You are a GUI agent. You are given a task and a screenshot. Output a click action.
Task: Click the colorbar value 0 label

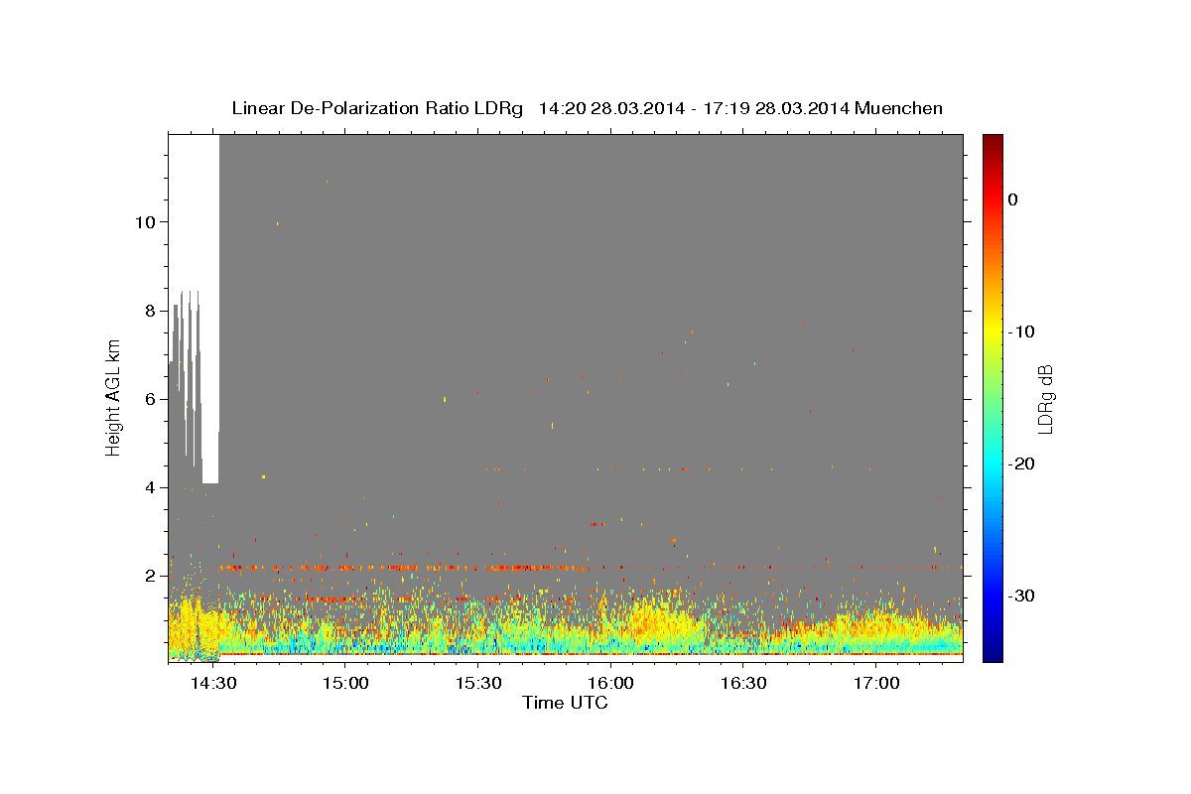1013,199
